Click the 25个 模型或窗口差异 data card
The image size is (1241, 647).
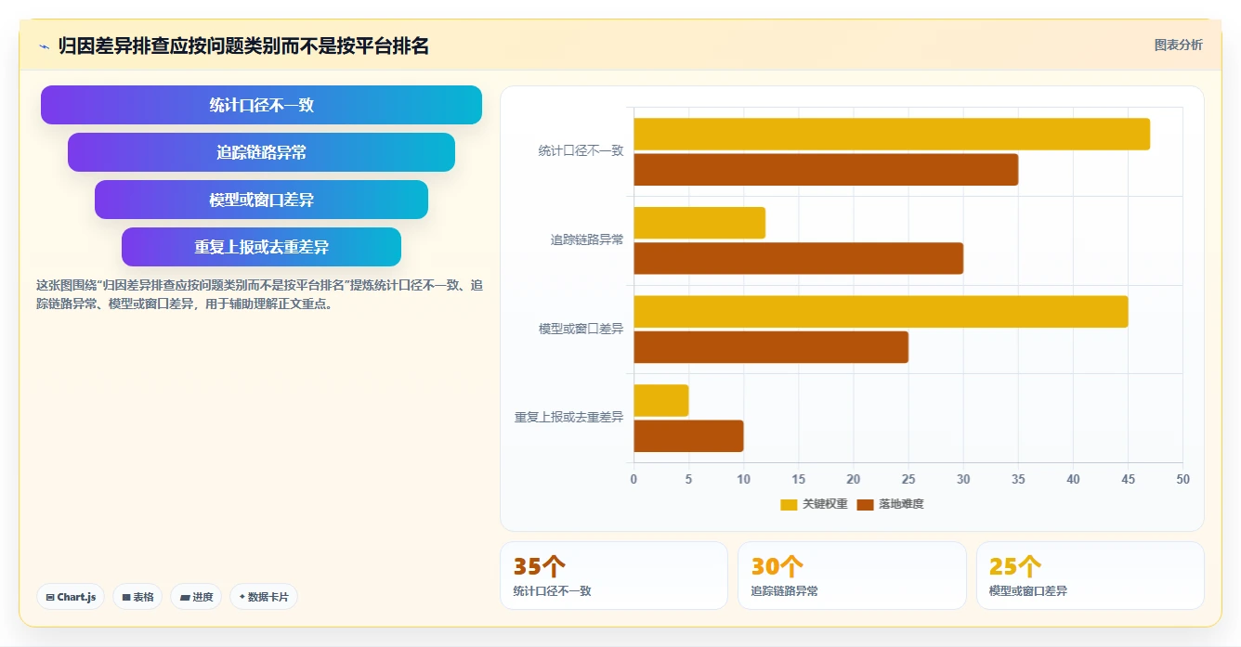[1090, 576]
